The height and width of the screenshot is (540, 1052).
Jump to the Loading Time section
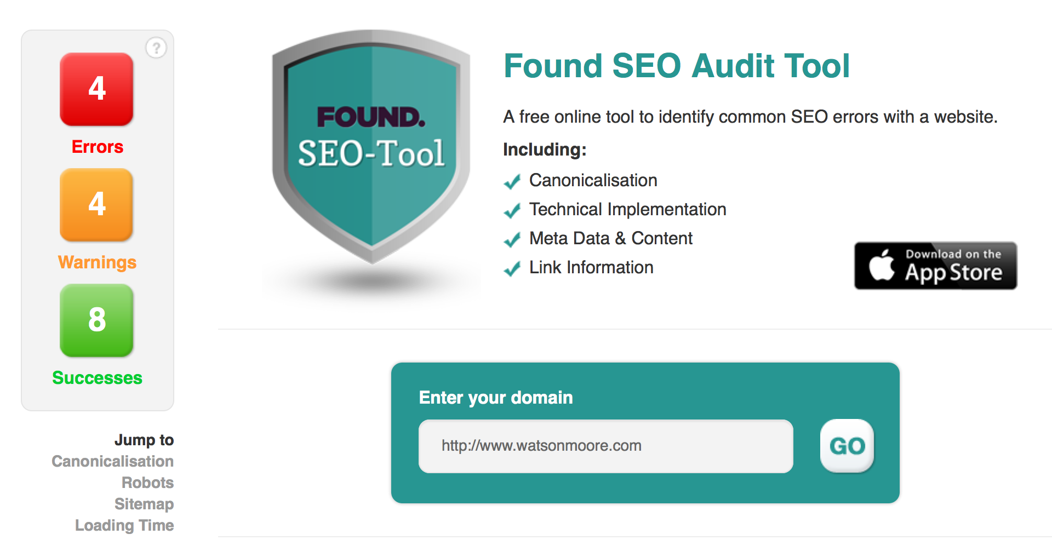tap(124, 525)
